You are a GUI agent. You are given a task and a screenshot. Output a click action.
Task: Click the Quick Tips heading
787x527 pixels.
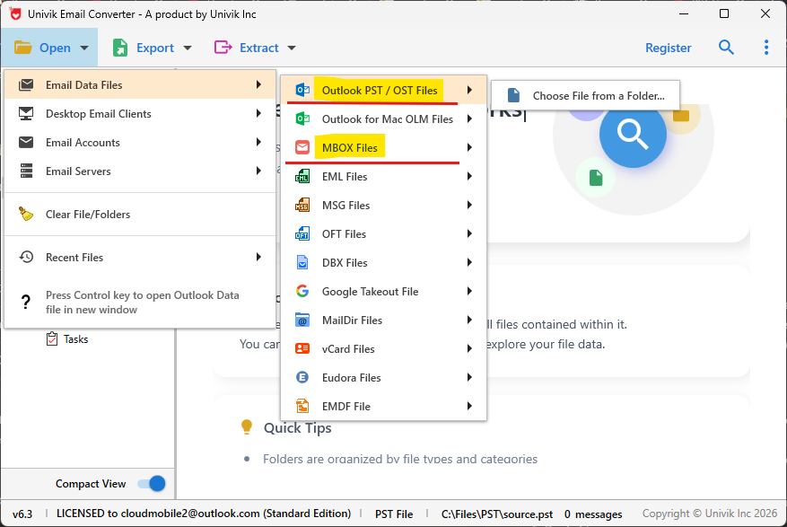[x=298, y=428]
